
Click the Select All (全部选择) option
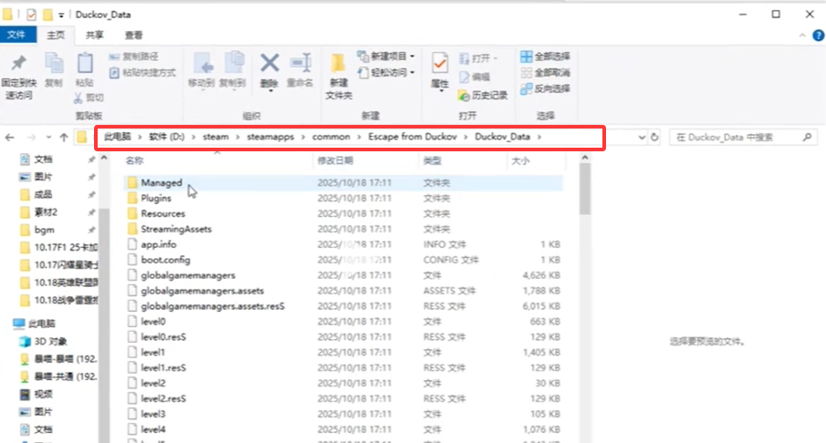pyautogui.click(x=546, y=57)
